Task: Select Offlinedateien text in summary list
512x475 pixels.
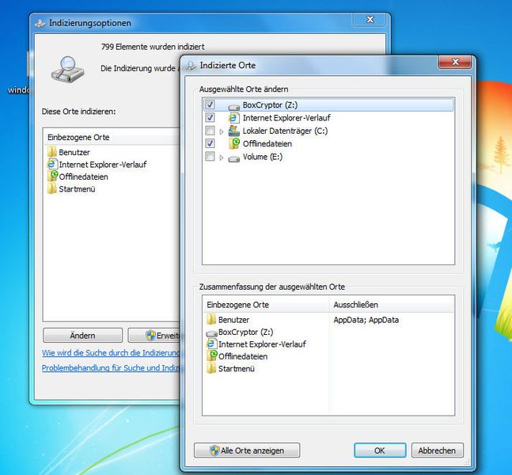Action: click(x=243, y=356)
